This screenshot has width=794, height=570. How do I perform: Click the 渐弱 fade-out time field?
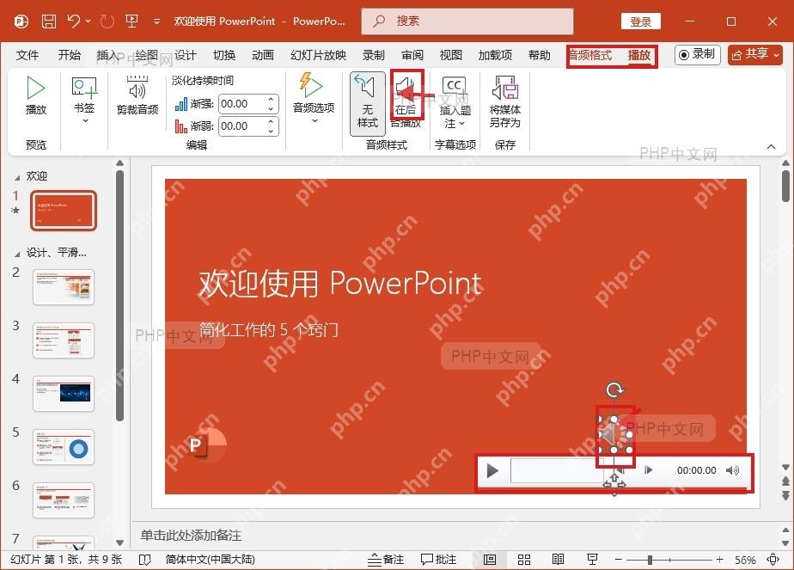point(242,126)
